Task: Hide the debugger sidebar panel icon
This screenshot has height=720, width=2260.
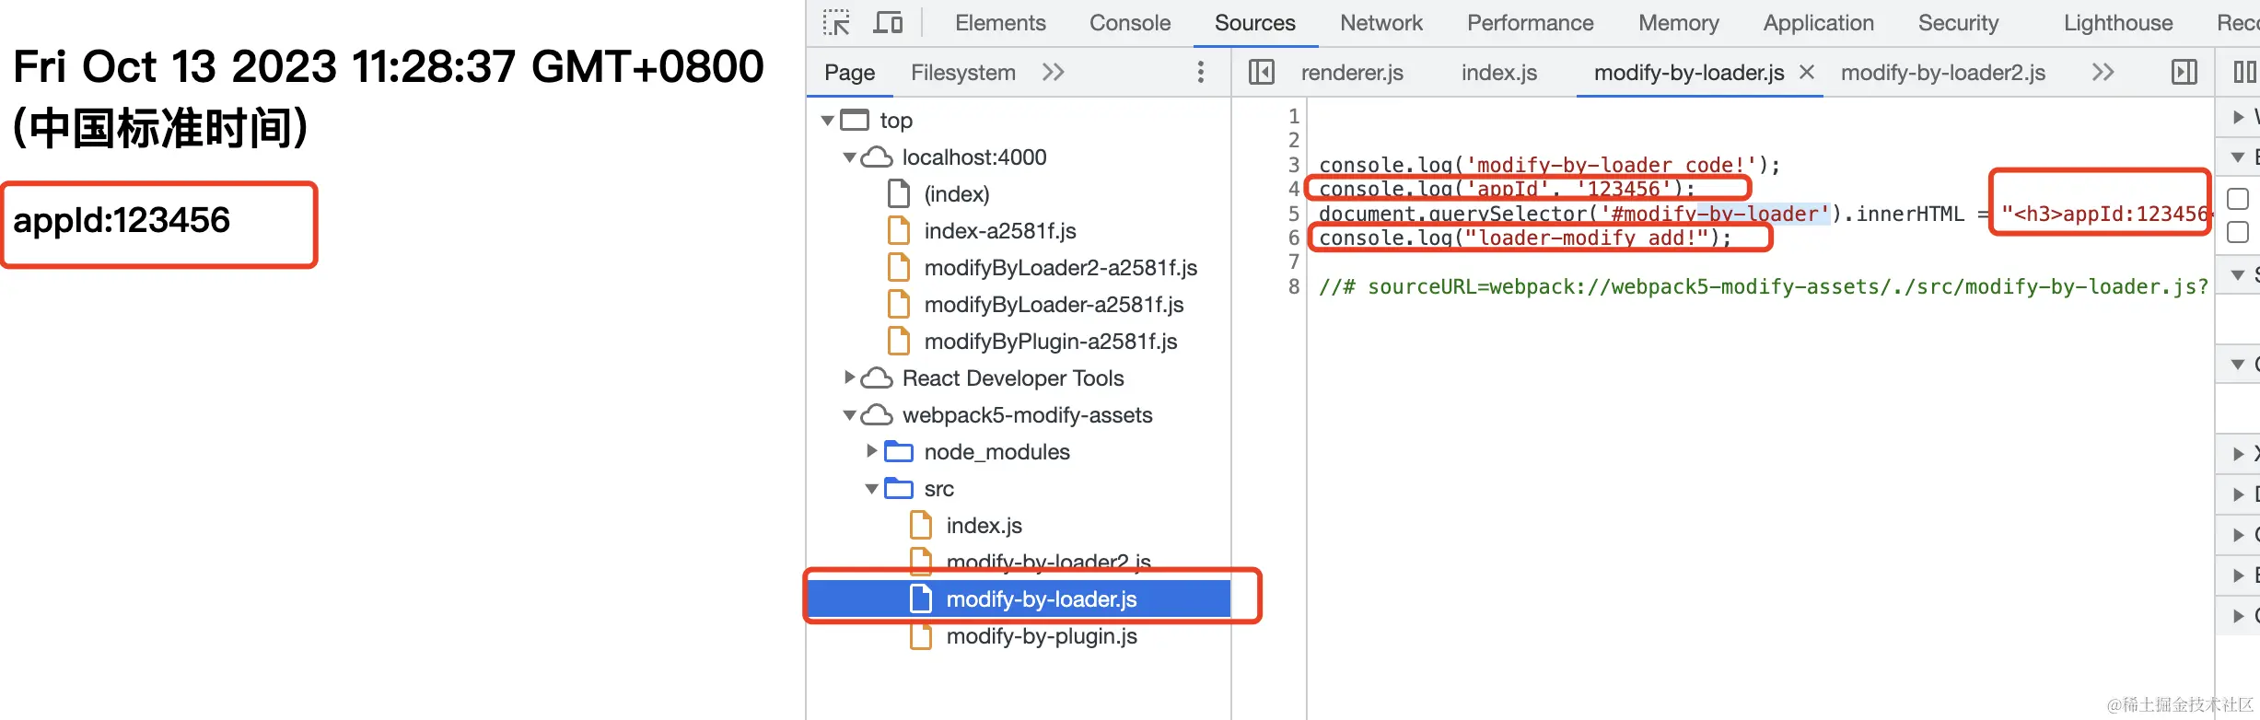Action: pyautogui.click(x=2184, y=72)
